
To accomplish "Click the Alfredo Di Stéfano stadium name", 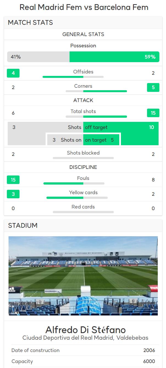I will [85, 329].
